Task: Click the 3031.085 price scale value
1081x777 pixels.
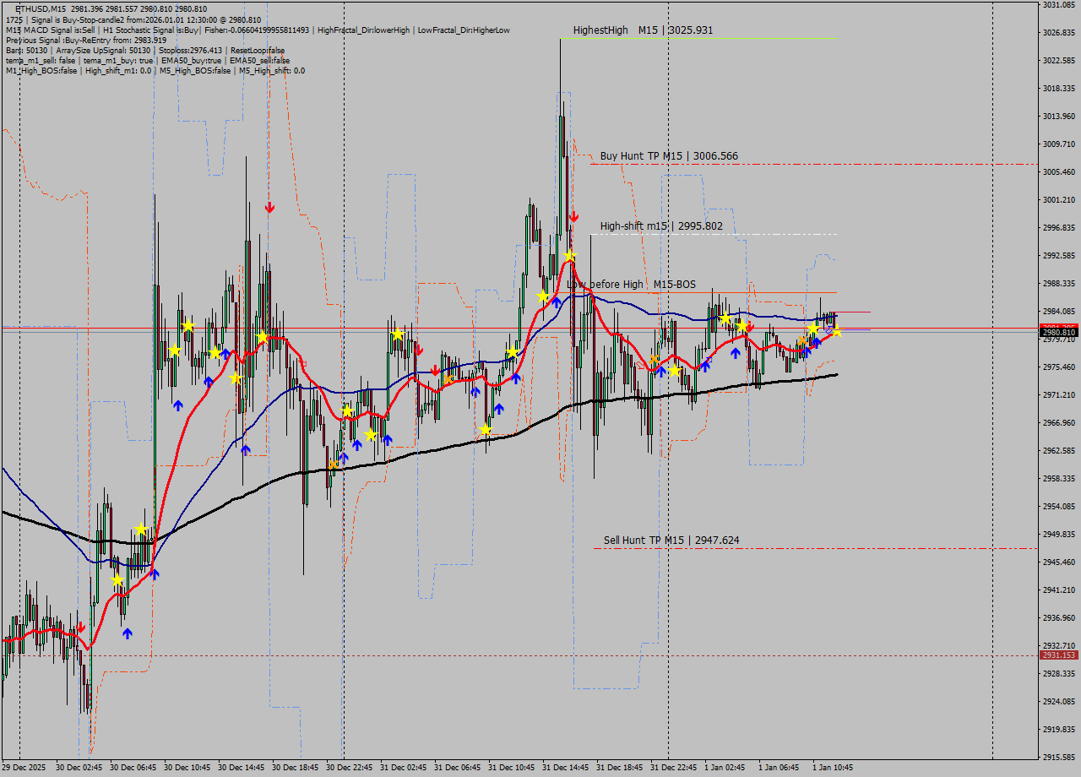Action: click(x=1059, y=5)
